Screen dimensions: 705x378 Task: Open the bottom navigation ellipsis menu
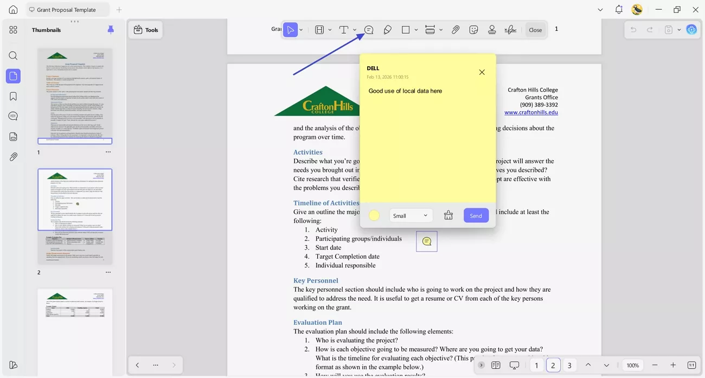tap(156, 366)
